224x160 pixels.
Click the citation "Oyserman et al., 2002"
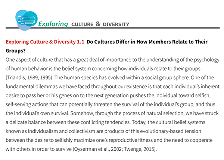[98, 149]
